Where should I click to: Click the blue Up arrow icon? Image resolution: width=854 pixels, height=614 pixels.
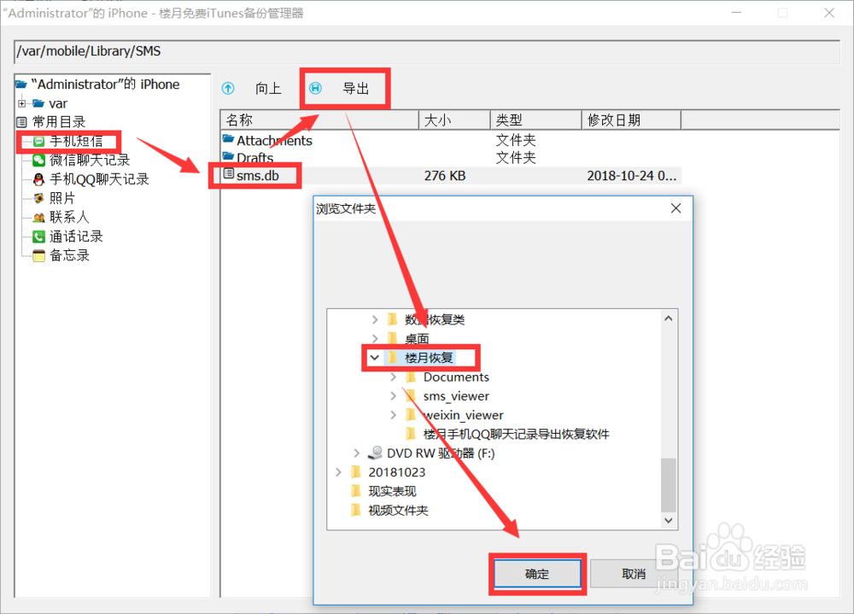tap(228, 88)
